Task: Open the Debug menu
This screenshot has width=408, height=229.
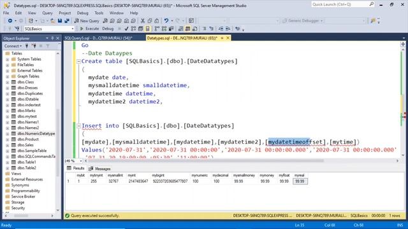Action: [82, 13]
